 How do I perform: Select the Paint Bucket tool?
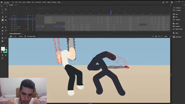[x=3, y=31]
